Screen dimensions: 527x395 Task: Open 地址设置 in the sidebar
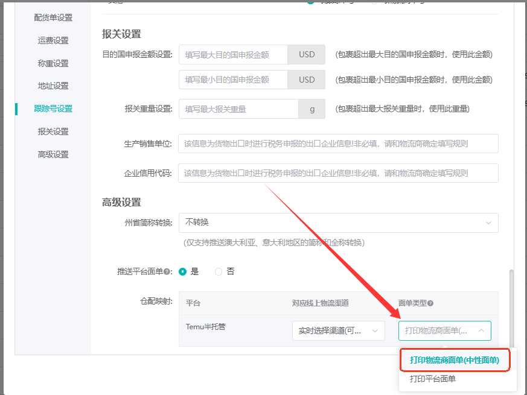pyautogui.click(x=53, y=86)
